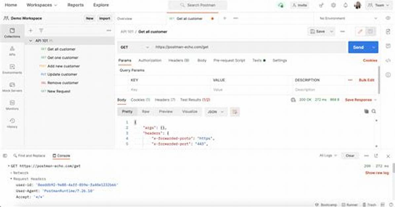Collapse the API 101 collection

pos(30,41)
